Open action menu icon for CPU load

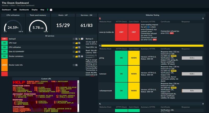click(74, 43)
